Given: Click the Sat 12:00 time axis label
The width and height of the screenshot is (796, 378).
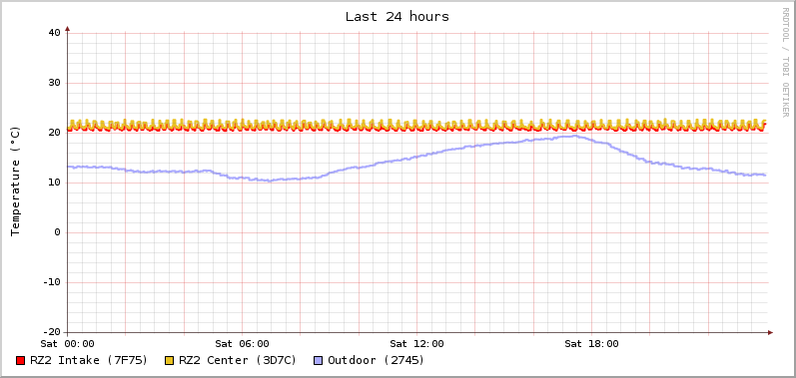Looking at the screenshot, I should pyautogui.click(x=416, y=343).
